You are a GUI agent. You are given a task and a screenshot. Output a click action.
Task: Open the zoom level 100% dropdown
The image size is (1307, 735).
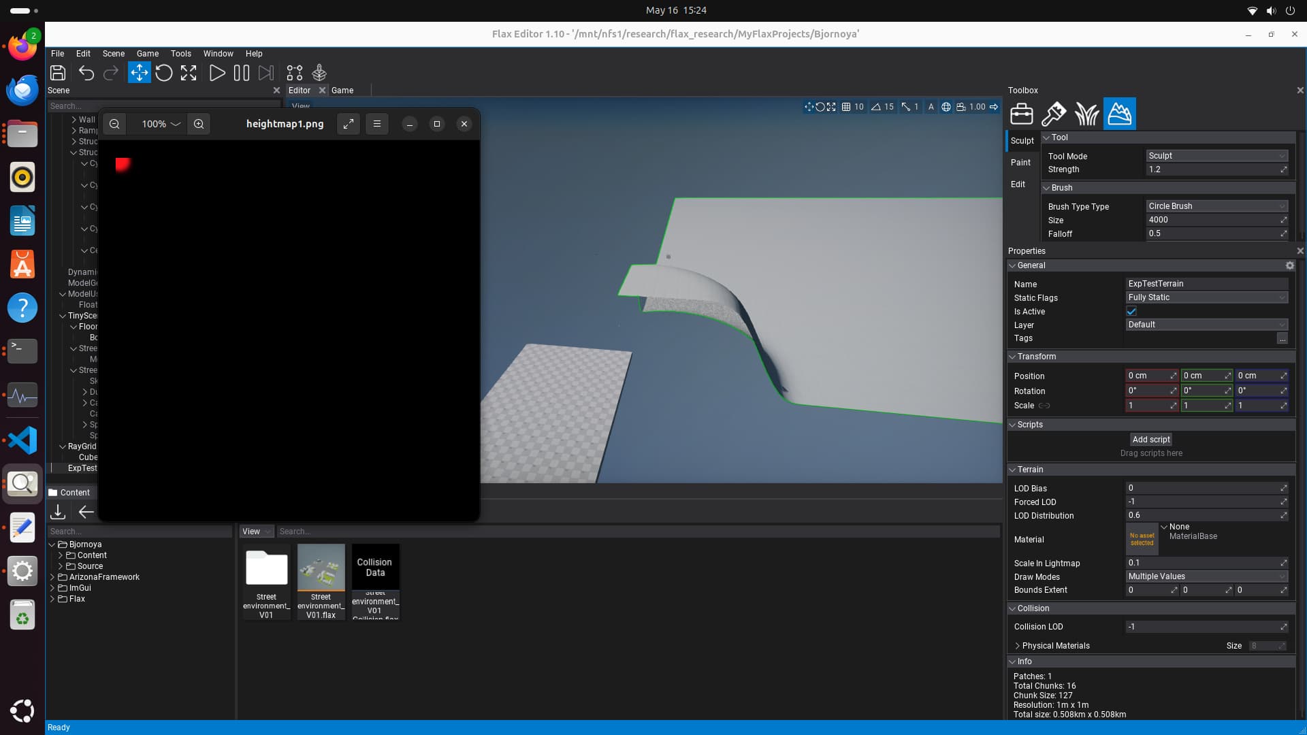point(161,124)
